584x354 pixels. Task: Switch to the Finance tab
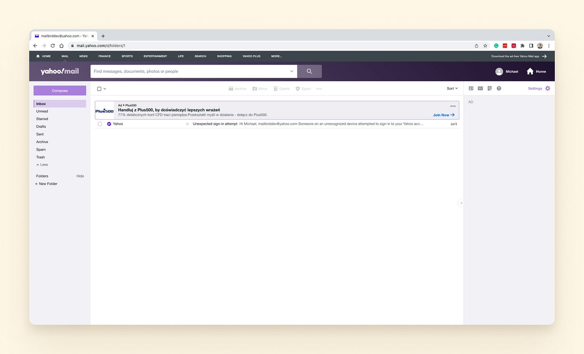pyautogui.click(x=104, y=56)
